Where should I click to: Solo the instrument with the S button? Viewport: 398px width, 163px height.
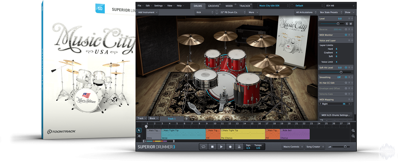[347, 24]
